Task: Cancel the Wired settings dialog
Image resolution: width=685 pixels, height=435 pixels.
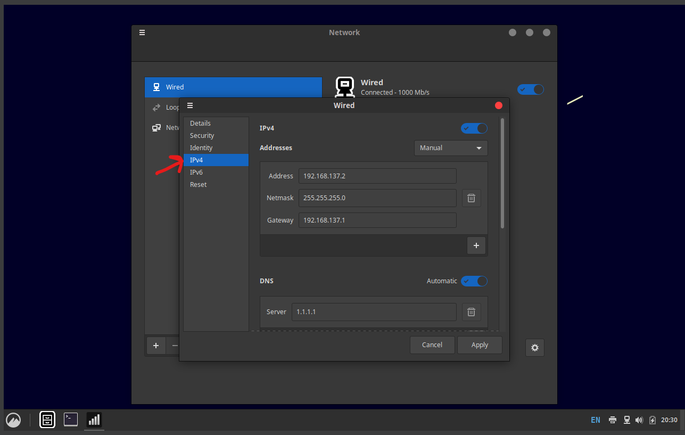Action: [432, 345]
